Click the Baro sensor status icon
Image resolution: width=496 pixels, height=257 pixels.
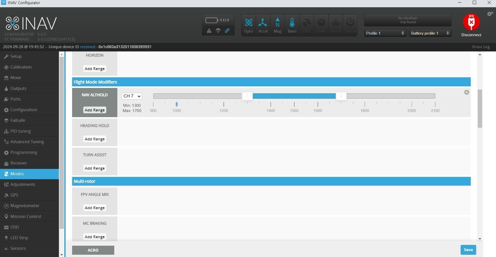[292, 24]
